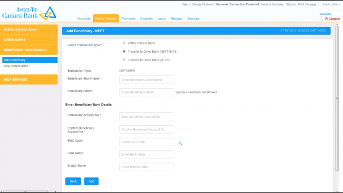
Task: Open the Help link
Action: [x=184, y=4]
